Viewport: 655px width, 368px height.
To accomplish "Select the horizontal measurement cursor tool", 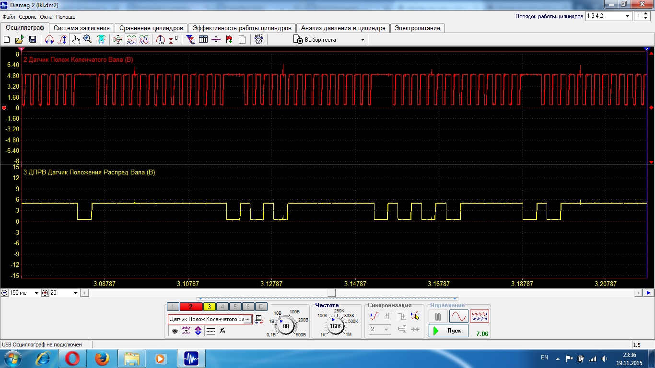I will coord(49,40).
